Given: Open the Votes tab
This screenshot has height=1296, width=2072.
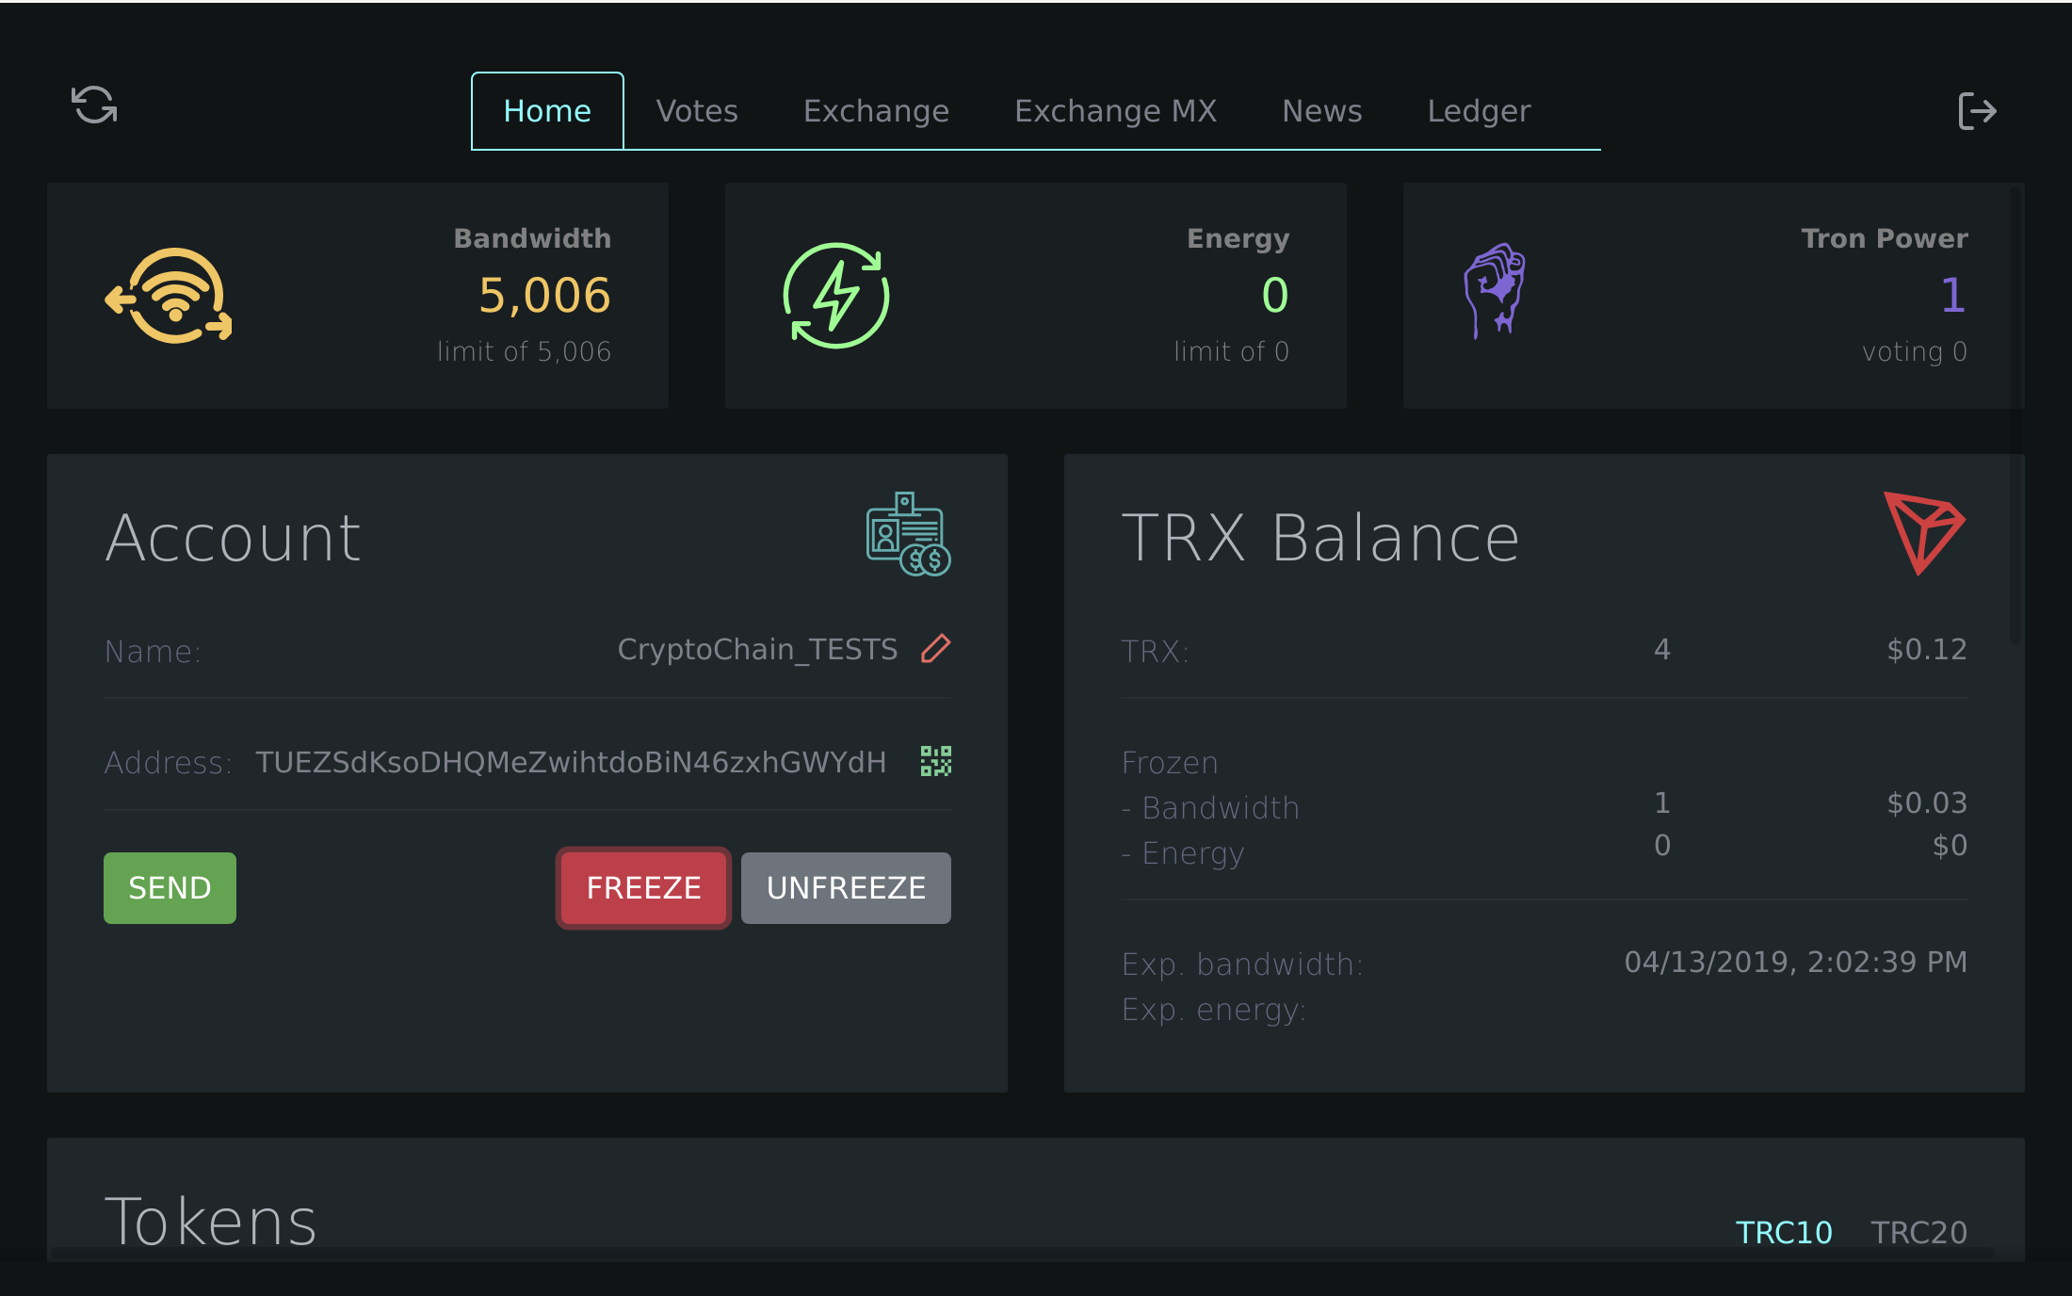Looking at the screenshot, I should pos(697,111).
